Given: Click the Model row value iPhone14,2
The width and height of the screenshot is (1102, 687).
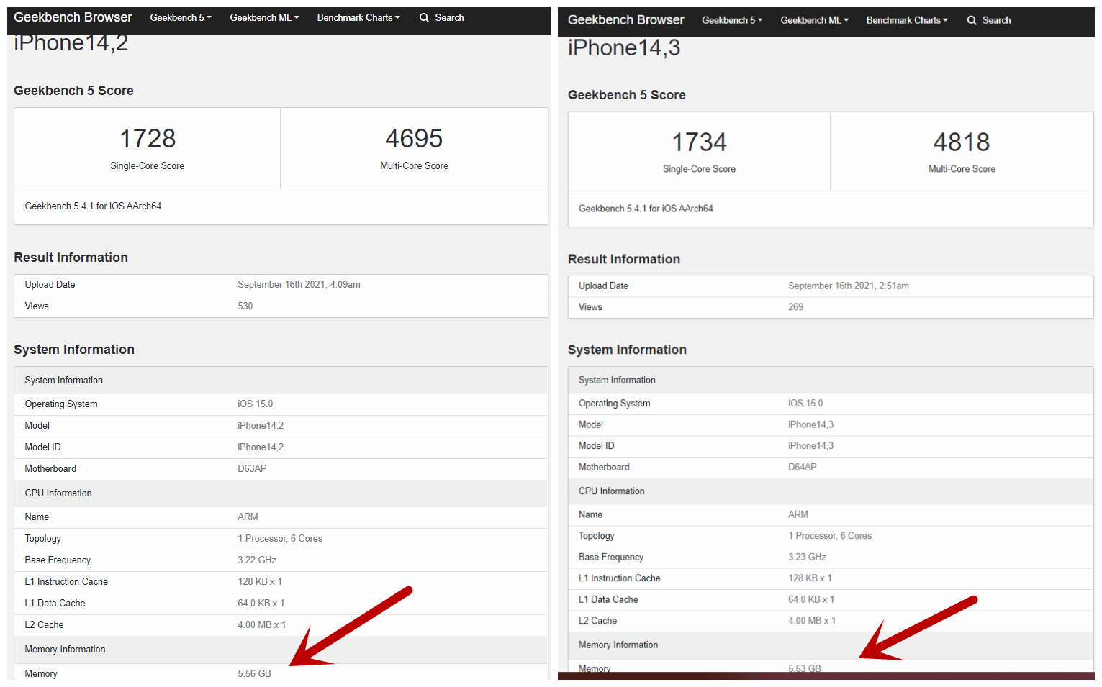Looking at the screenshot, I should click(x=261, y=426).
